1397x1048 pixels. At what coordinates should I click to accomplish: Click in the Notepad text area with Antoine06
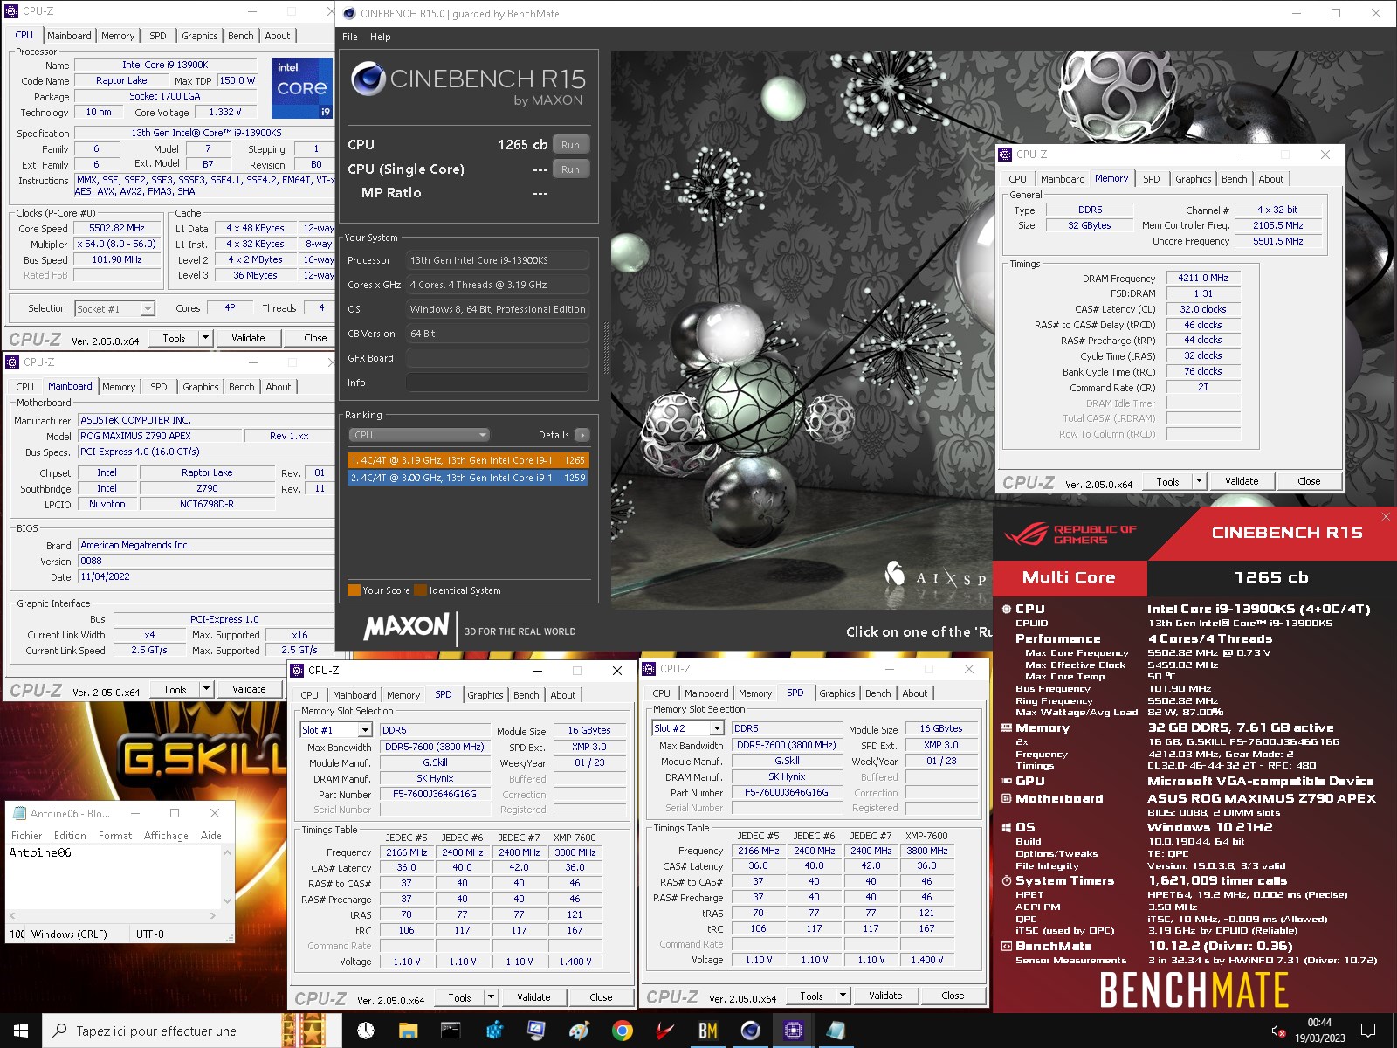[114, 877]
